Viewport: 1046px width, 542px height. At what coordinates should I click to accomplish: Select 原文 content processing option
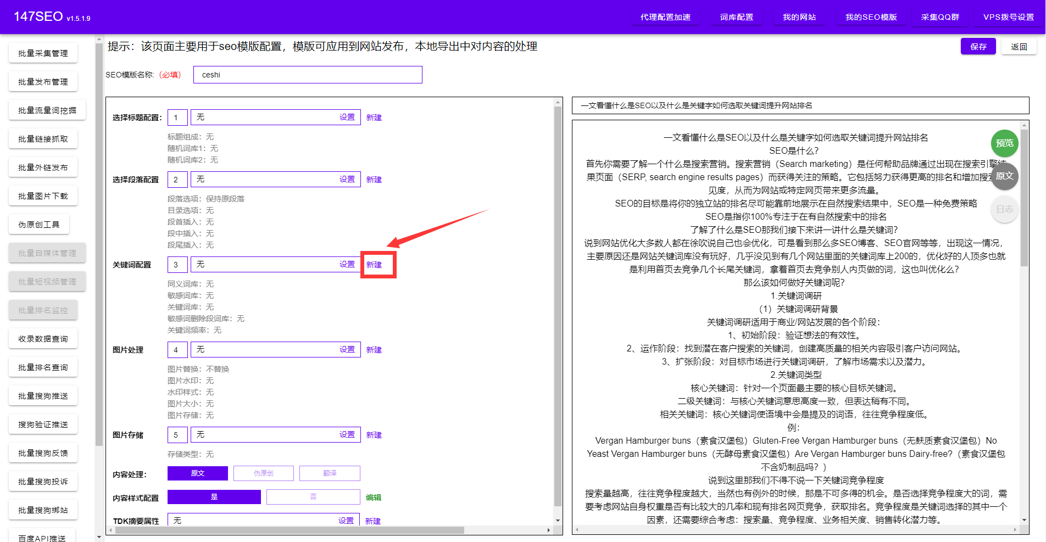198,473
